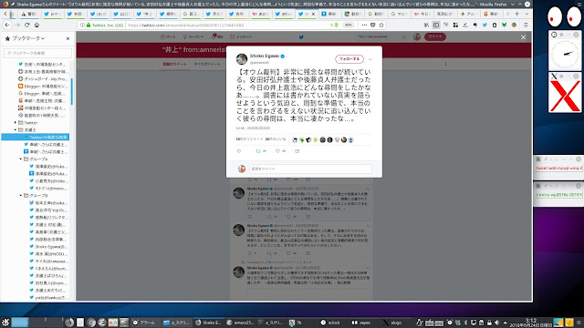Switch to the active Twitter tab labeled Sh
Screen dimensions: 584x328
tap(304, 14)
